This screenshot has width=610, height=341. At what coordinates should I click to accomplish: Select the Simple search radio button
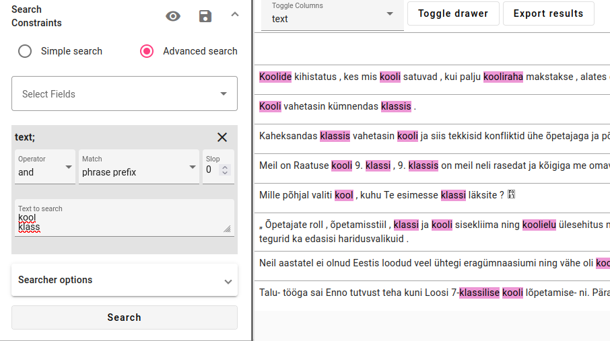point(25,51)
